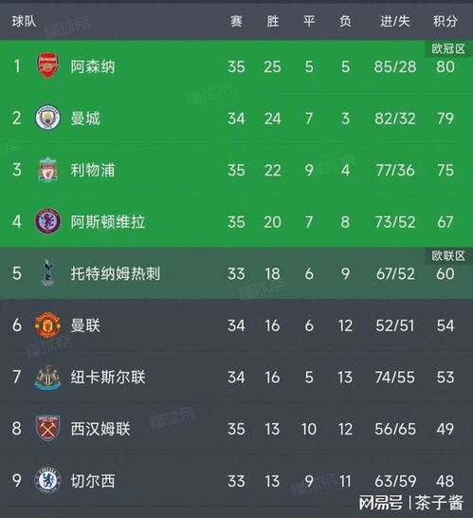Viewport: 473px width, 518px height.
Task: Open the 西汉姆联 team row
Action: [236, 429]
